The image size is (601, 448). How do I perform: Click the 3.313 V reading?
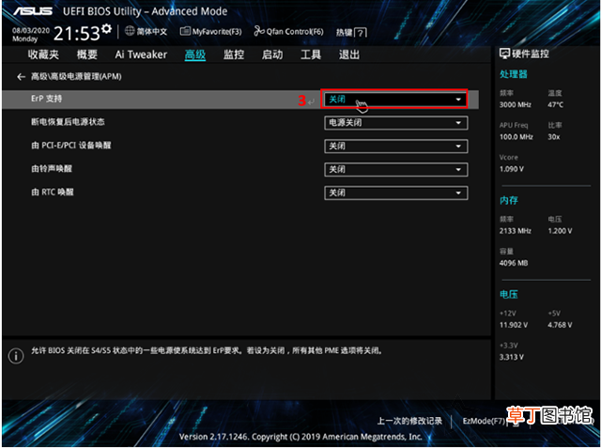click(511, 357)
